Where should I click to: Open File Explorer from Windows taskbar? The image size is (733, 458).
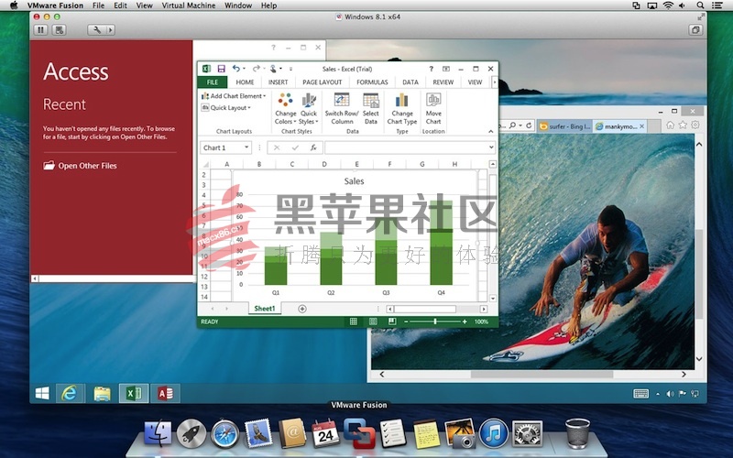tap(102, 394)
